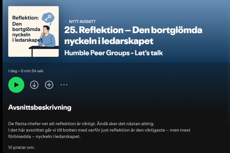This screenshot has height=153, width=230.
Task: Download this episode with the arrow icon
Action: click(x=34, y=85)
